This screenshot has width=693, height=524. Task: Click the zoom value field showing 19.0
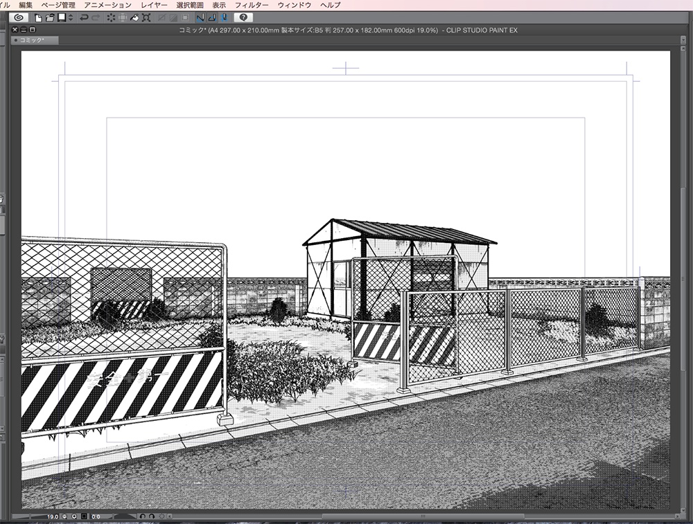pyautogui.click(x=53, y=516)
